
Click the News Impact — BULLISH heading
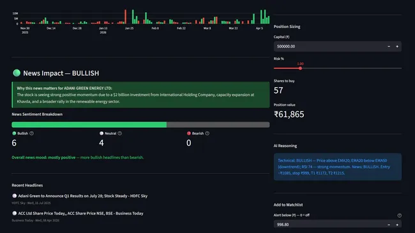pos(61,73)
